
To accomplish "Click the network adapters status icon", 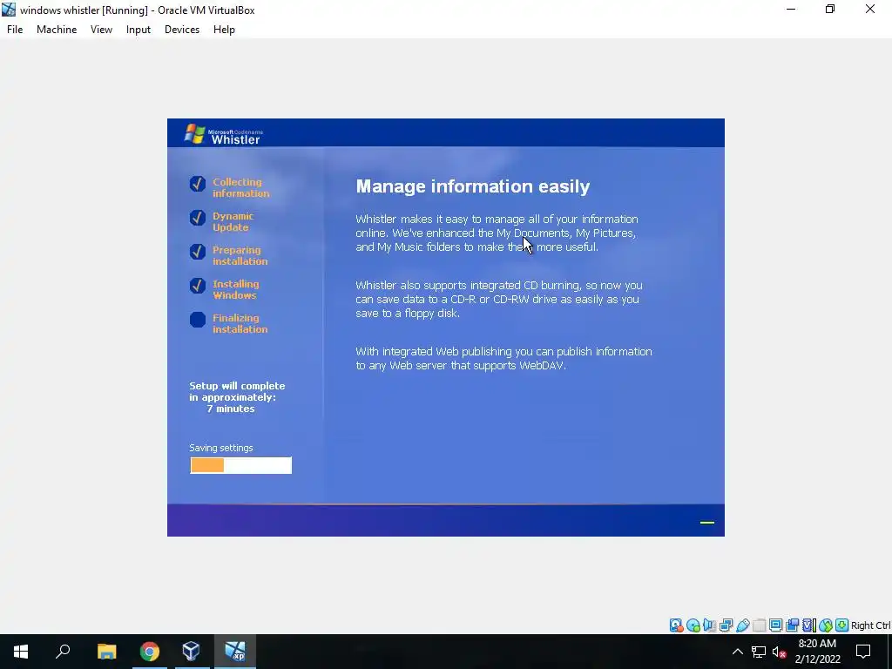I will (x=726, y=625).
